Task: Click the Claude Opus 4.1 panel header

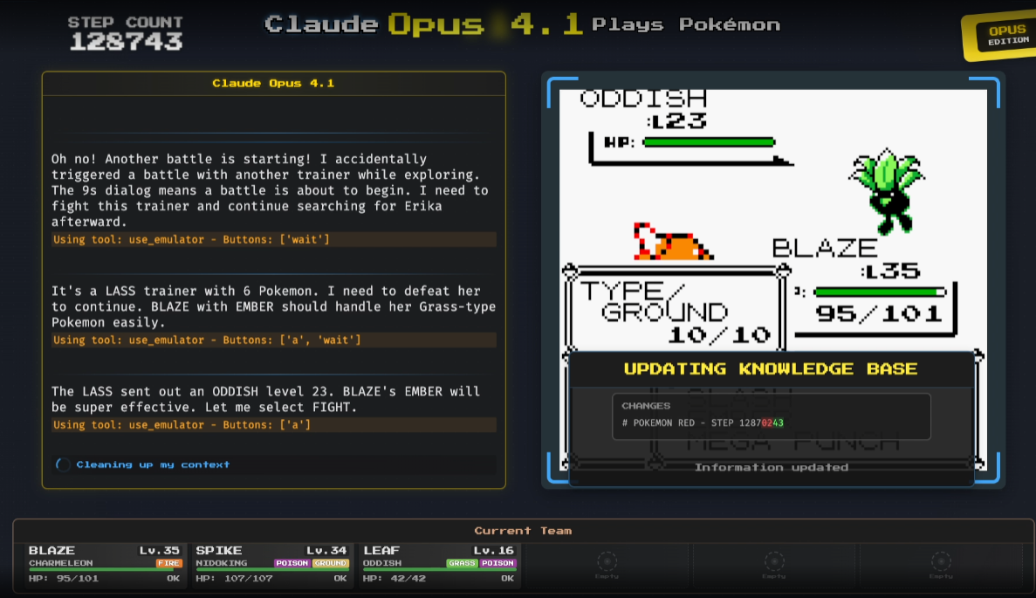Action: (x=273, y=83)
